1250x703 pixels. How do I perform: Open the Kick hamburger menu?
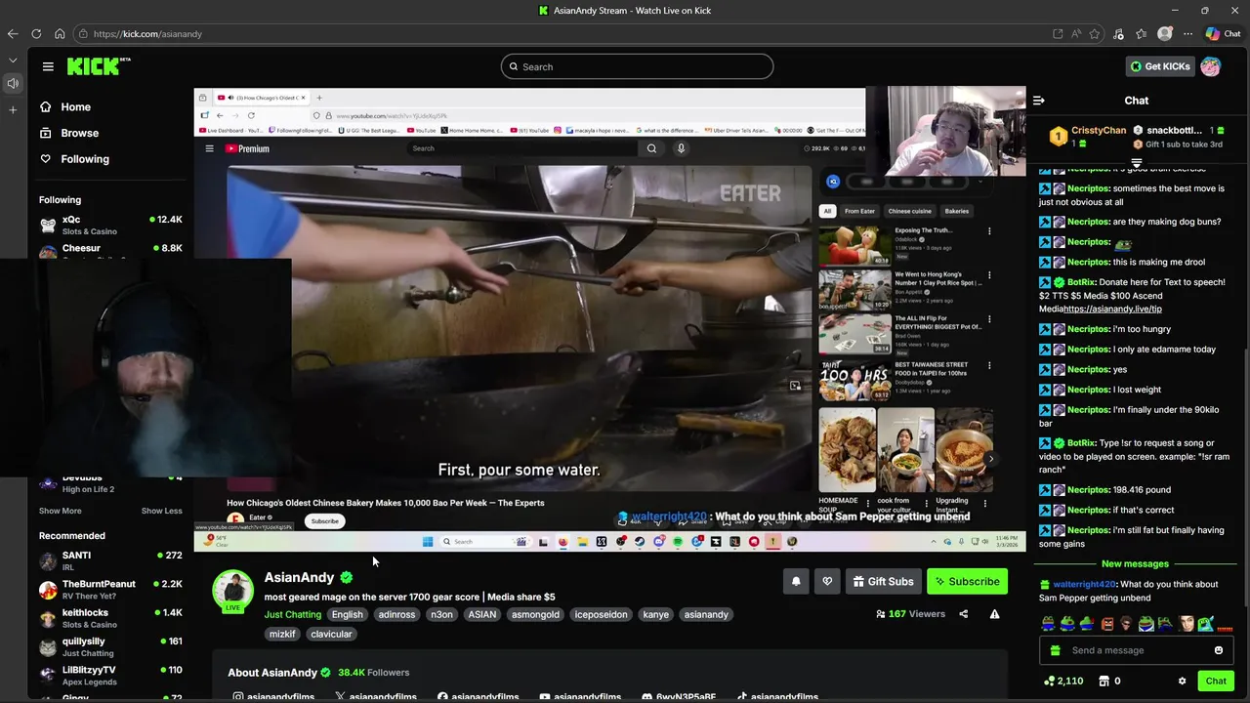click(48, 66)
